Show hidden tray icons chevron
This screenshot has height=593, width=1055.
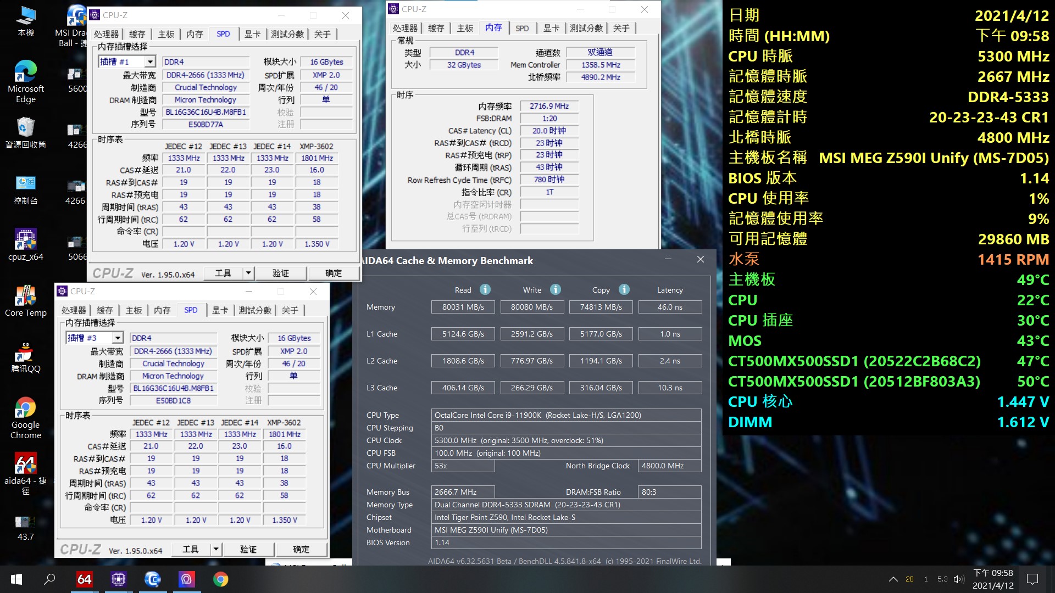point(893,579)
